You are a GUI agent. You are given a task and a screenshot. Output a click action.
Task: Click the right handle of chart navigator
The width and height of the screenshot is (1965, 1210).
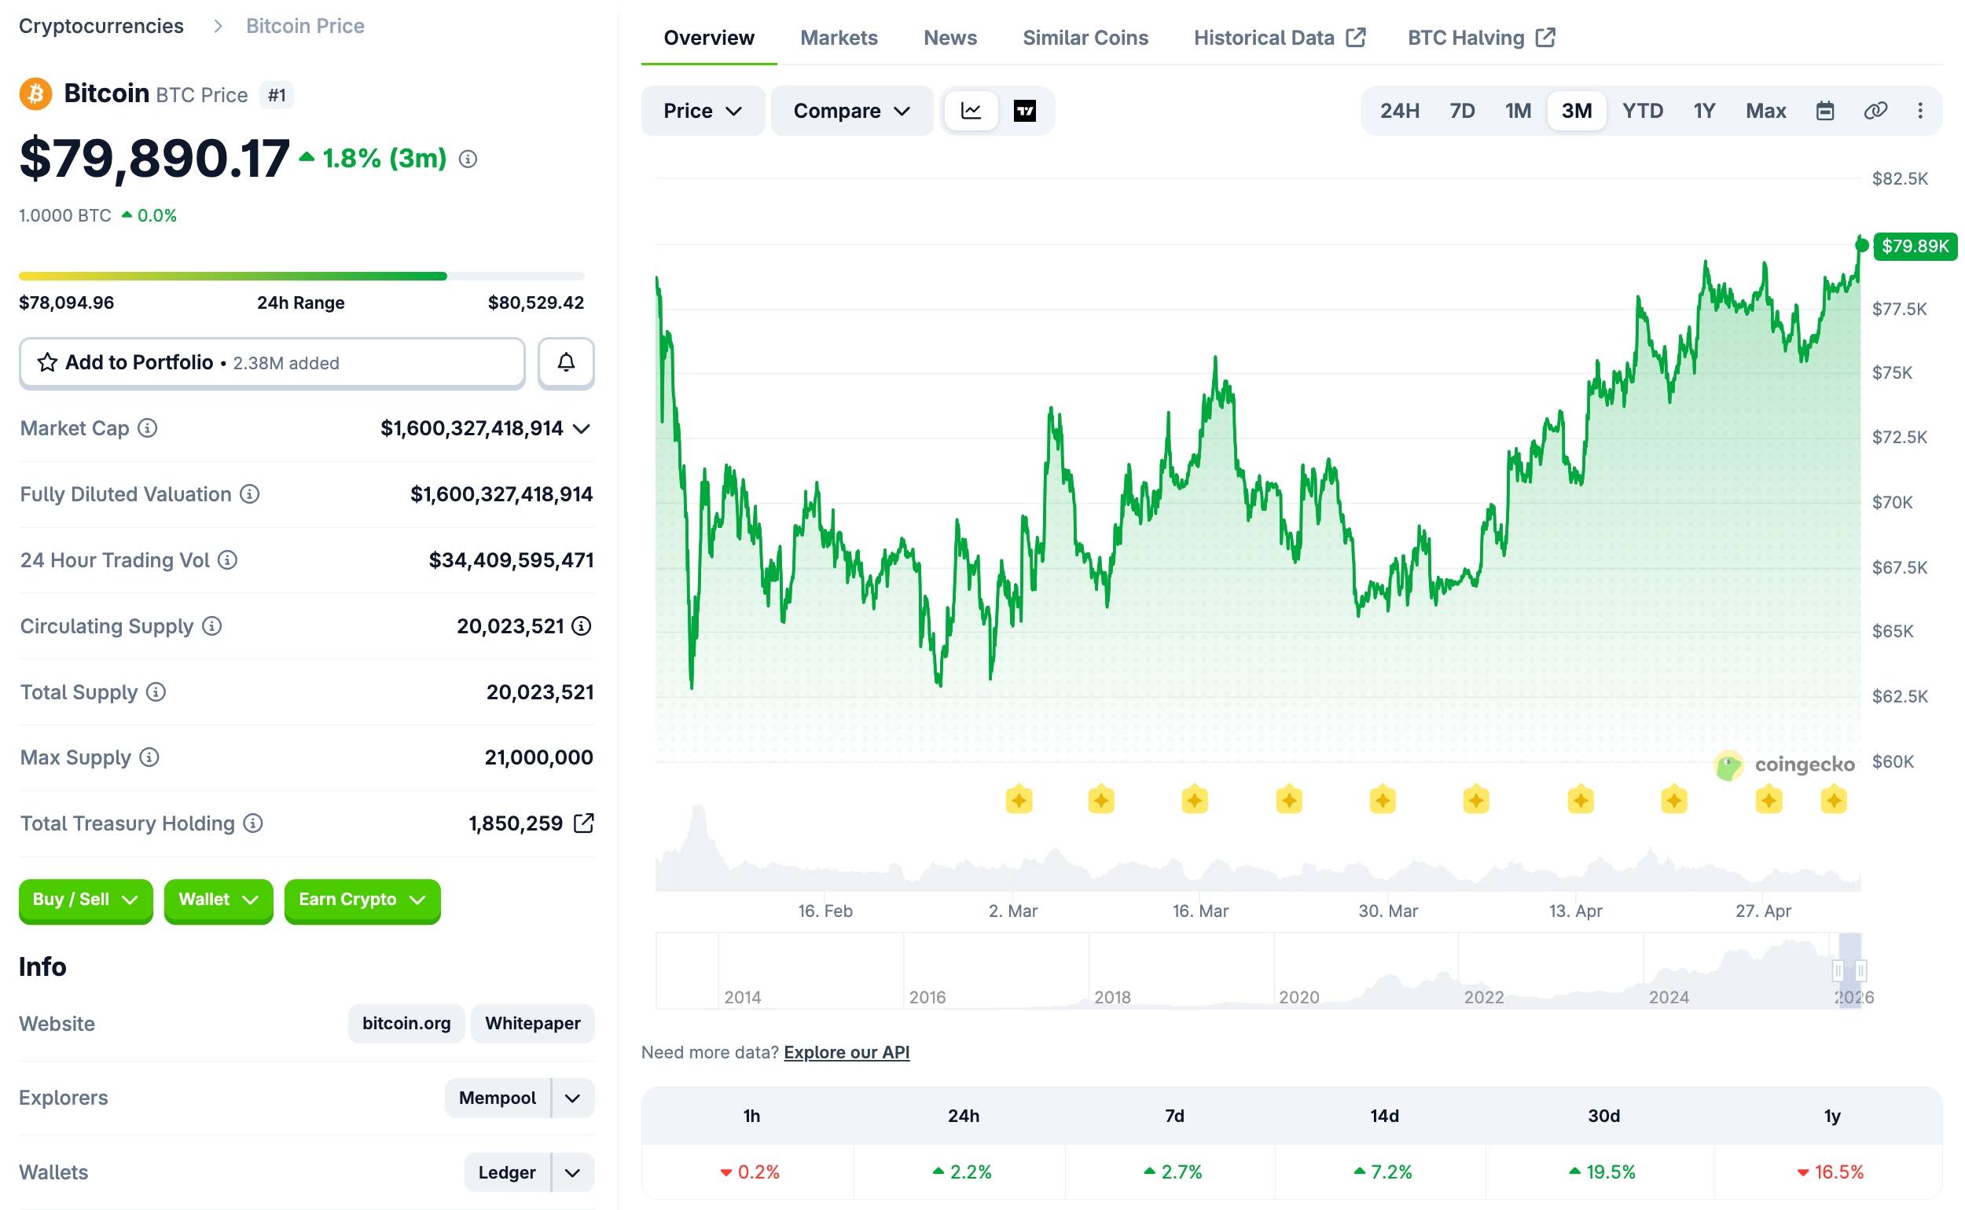[1861, 970]
